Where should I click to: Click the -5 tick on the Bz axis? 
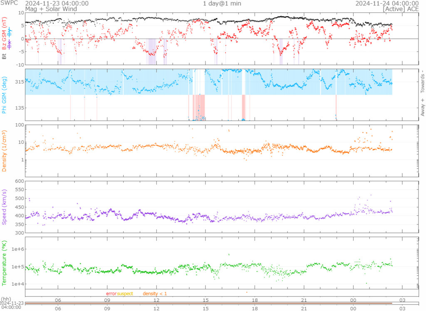(22, 52)
